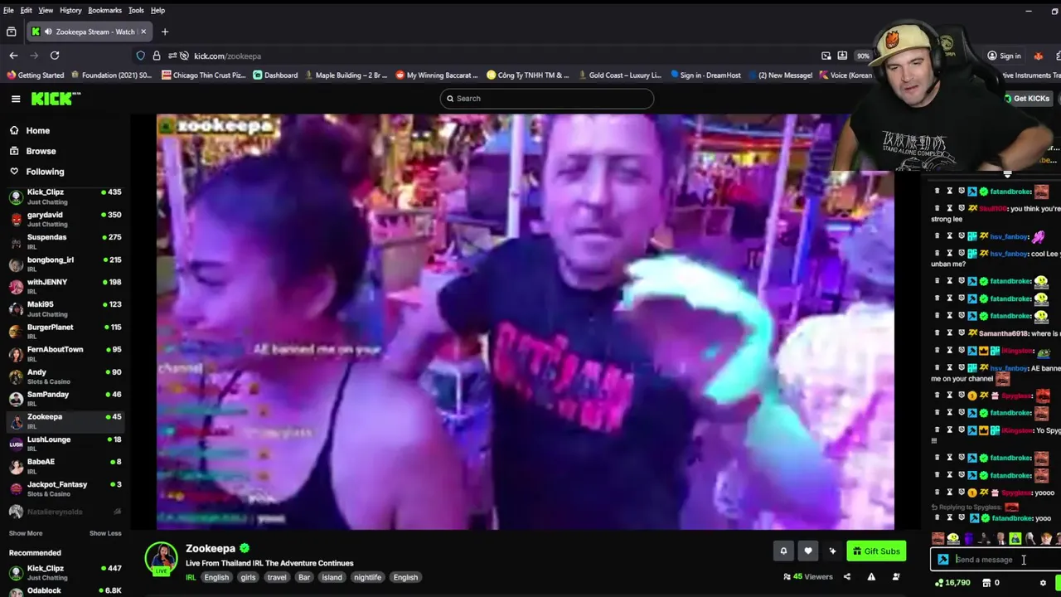This screenshot has width=1061, height=597.
Task: Open Getting Started bookmark
Action: [x=35, y=75]
